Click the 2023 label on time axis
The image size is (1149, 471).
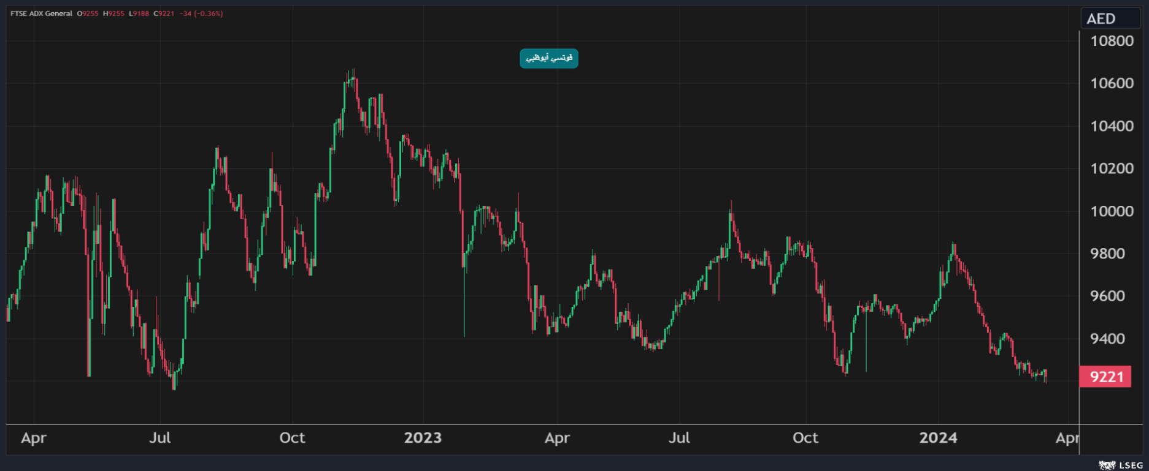423,438
